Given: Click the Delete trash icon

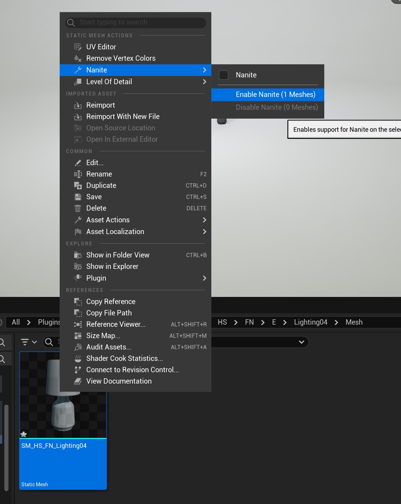Looking at the screenshot, I should [78, 208].
